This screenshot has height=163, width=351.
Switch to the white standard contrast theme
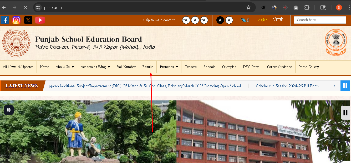point(229,20)
